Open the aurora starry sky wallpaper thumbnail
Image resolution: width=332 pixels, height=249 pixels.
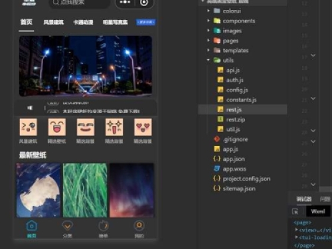tap(131, 190)
